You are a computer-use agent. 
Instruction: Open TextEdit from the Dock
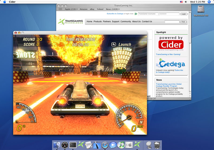pyautogui.click(x=89, y=145)
